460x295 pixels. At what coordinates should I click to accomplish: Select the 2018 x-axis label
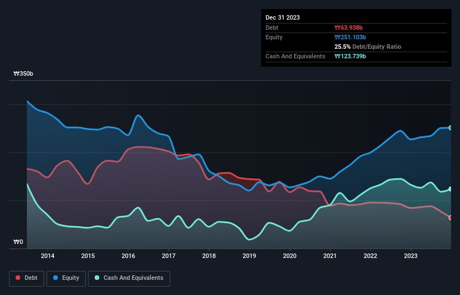(209, 256)
